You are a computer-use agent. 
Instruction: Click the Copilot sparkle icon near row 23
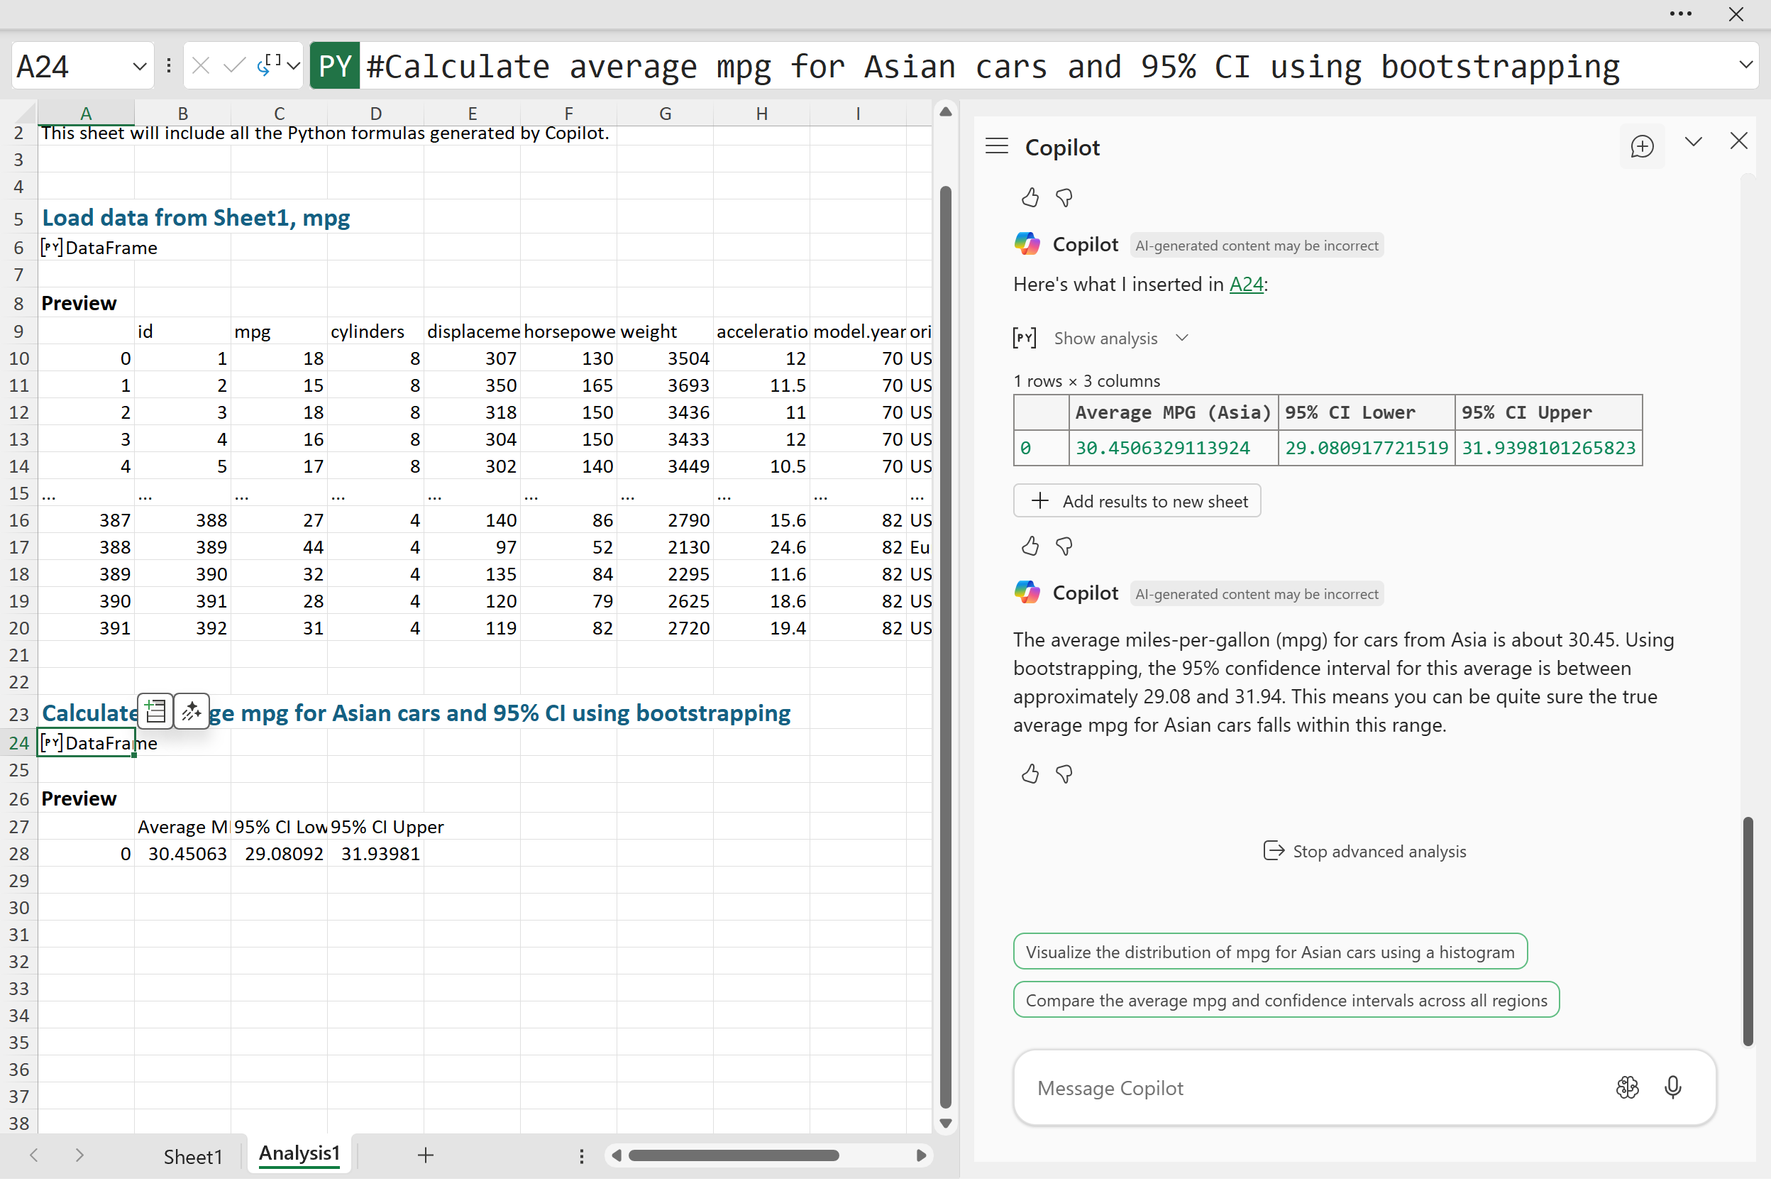click(192, 711)
